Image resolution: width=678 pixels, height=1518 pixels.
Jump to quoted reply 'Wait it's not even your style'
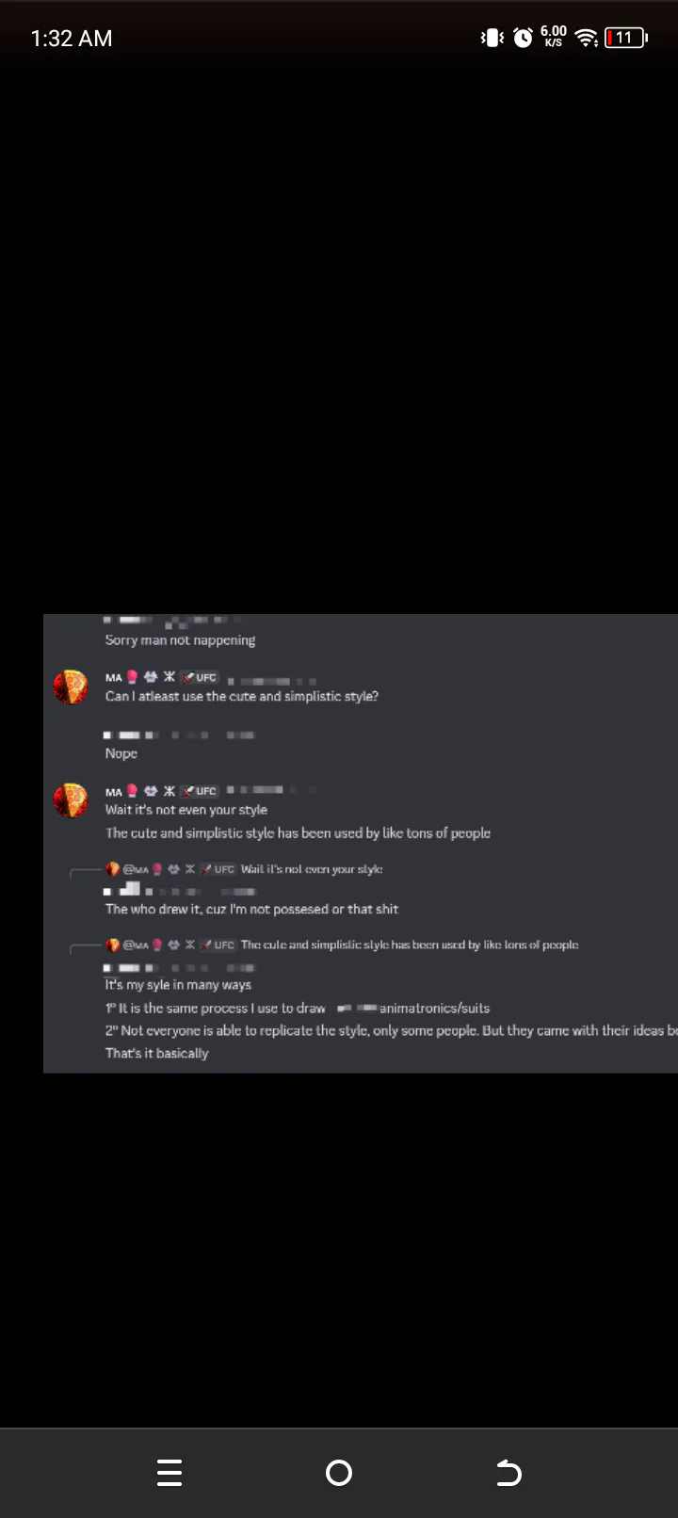click(312, 869)
